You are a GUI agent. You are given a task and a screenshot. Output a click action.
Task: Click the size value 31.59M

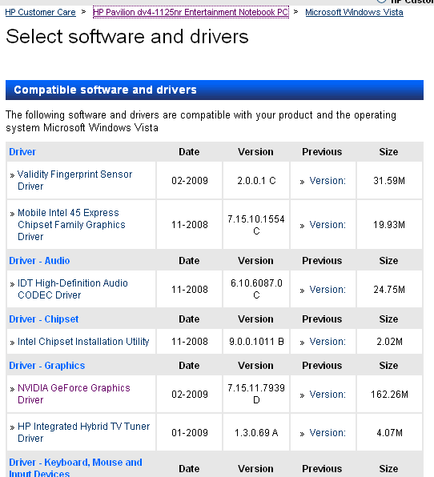pyautogui.click(x=389, y=181)
